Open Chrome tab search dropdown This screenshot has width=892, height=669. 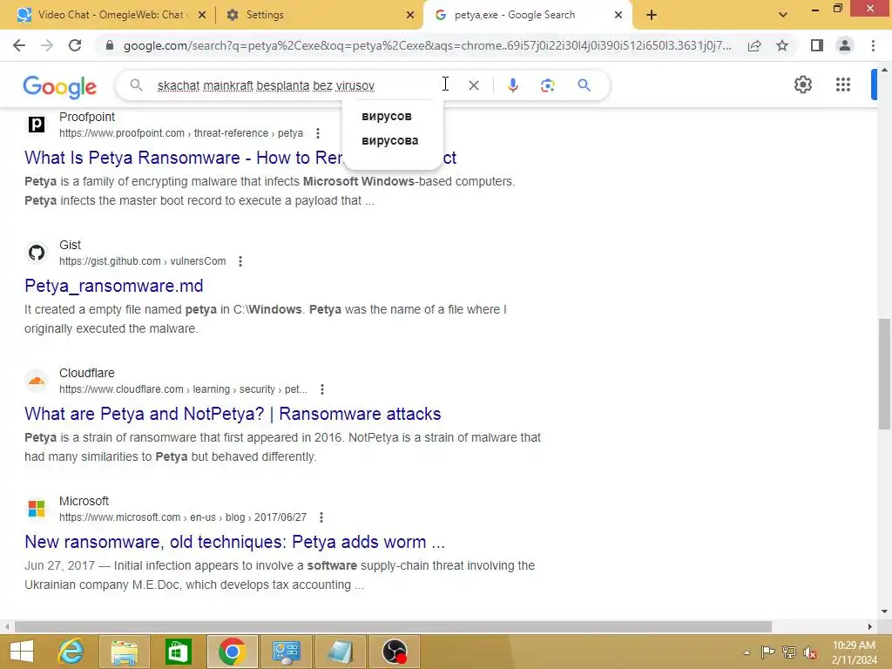783,15
